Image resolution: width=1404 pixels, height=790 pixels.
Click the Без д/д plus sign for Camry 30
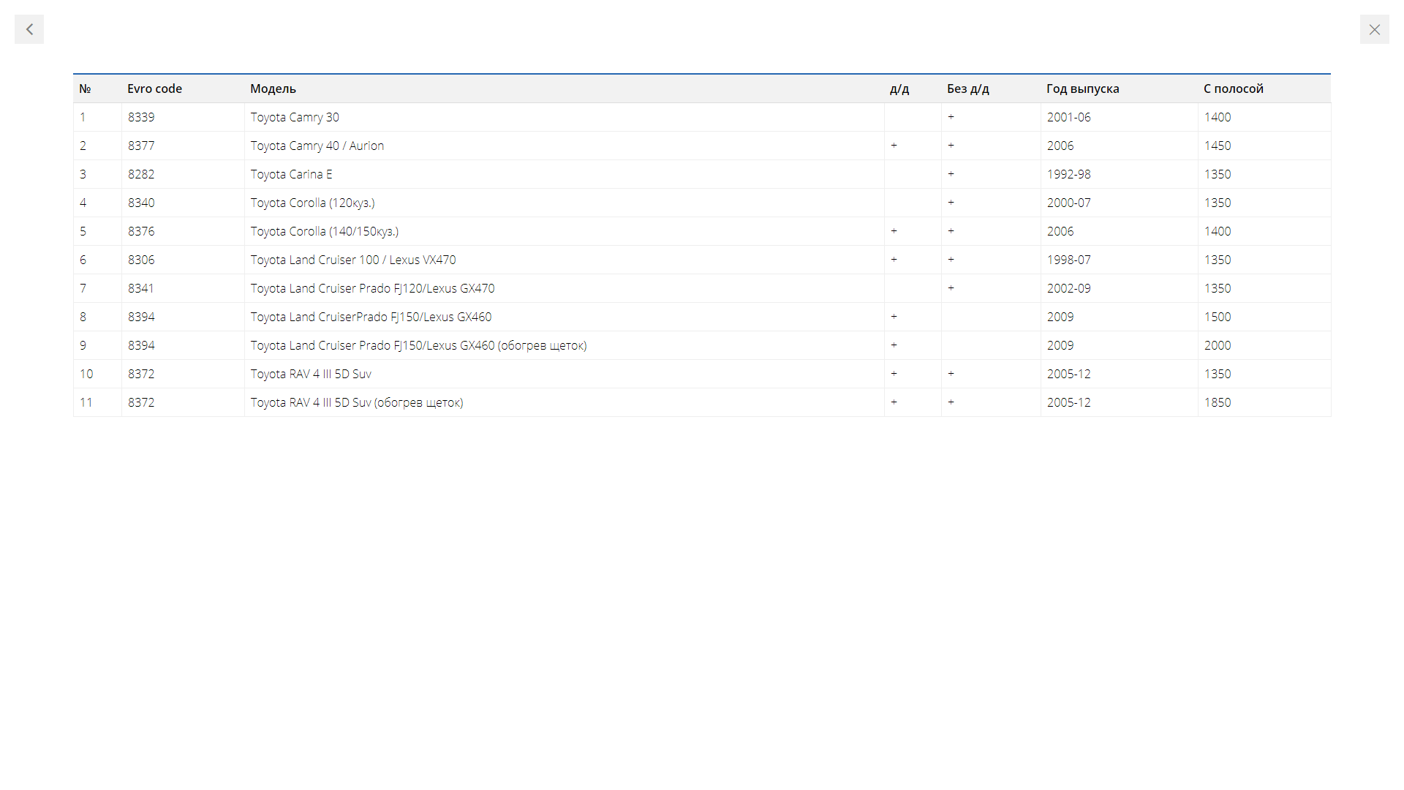click(951, 117)
